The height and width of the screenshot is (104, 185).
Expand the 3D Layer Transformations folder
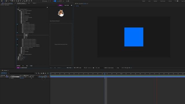(x=18, y=54)
